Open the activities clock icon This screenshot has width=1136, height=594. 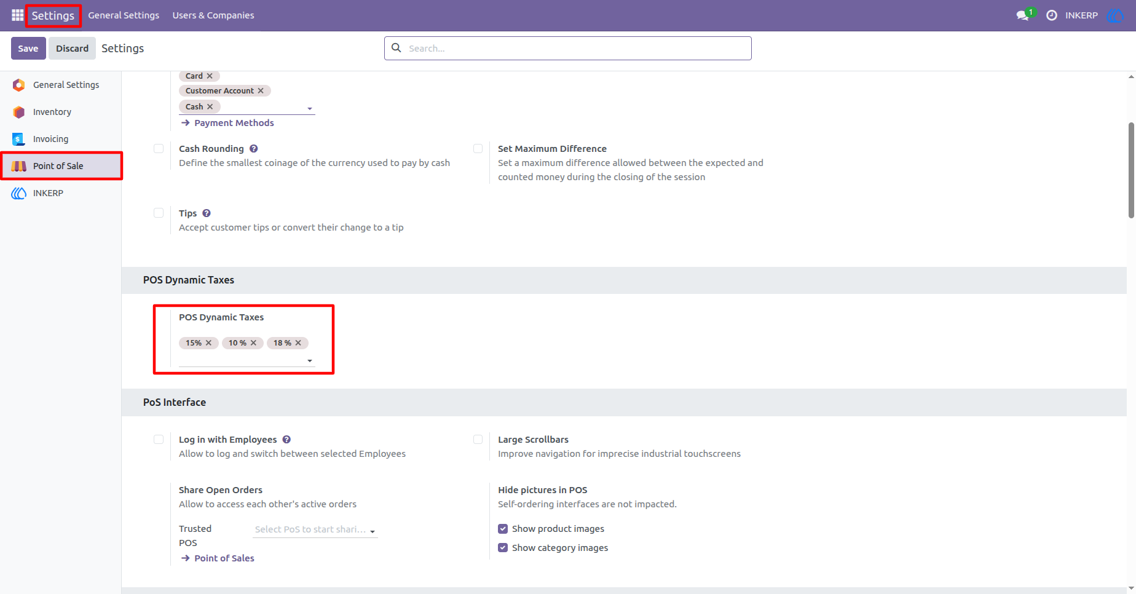click(x=1052, y=15)
